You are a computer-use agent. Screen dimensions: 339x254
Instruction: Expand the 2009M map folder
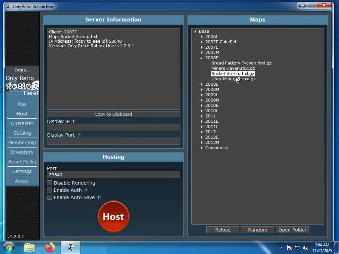click(202, 100)
